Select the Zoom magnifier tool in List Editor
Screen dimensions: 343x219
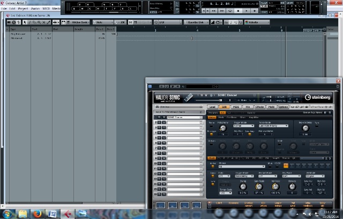pos(39,22)
